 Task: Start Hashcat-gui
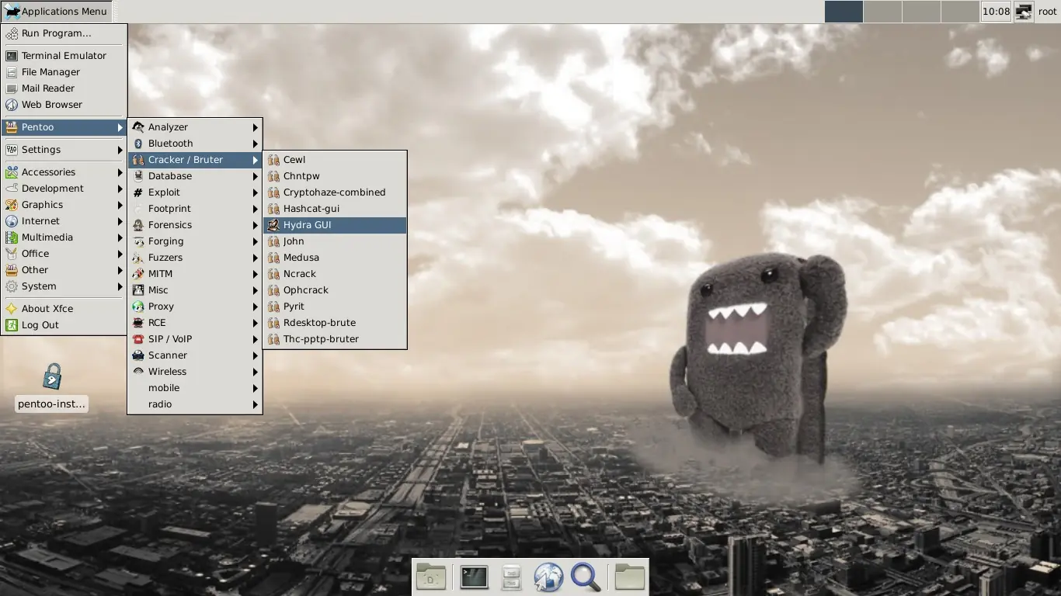click(x=335, y=209)
